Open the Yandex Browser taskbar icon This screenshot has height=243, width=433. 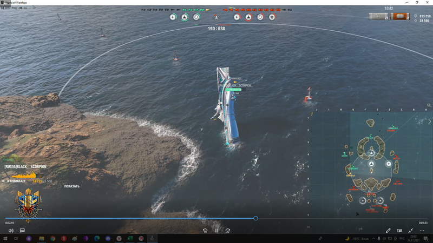coord(119,238)
